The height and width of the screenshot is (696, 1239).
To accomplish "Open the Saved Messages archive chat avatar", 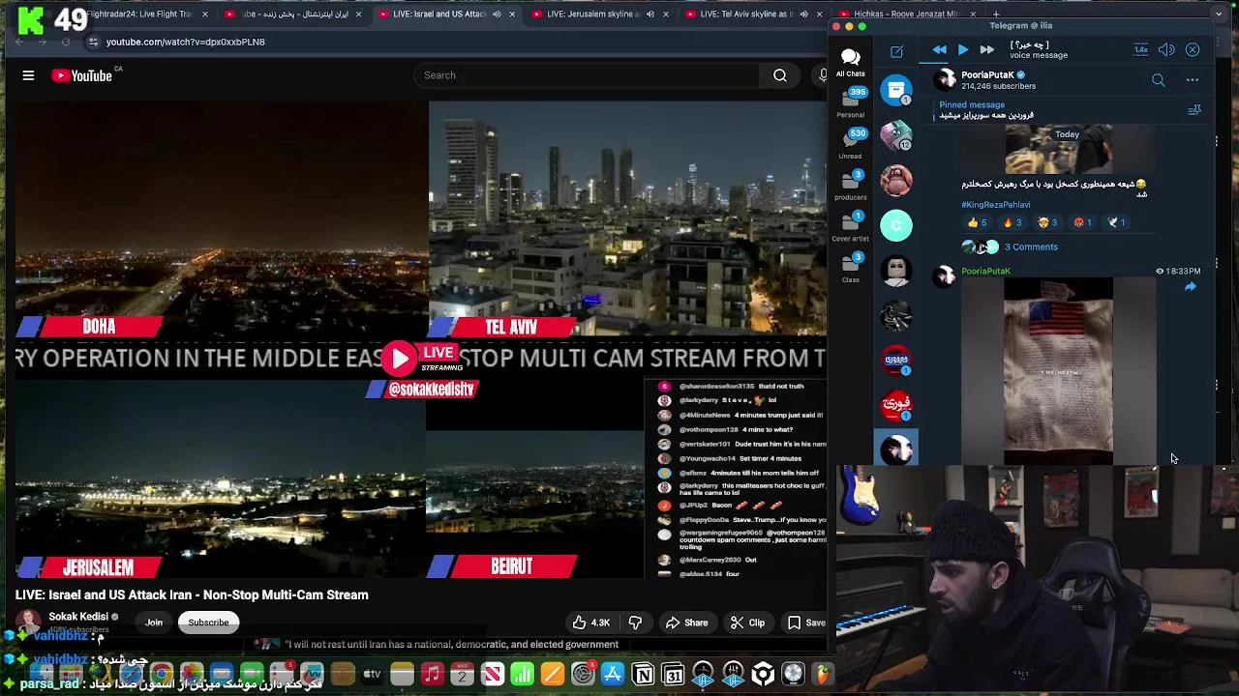I will (896, 90).
